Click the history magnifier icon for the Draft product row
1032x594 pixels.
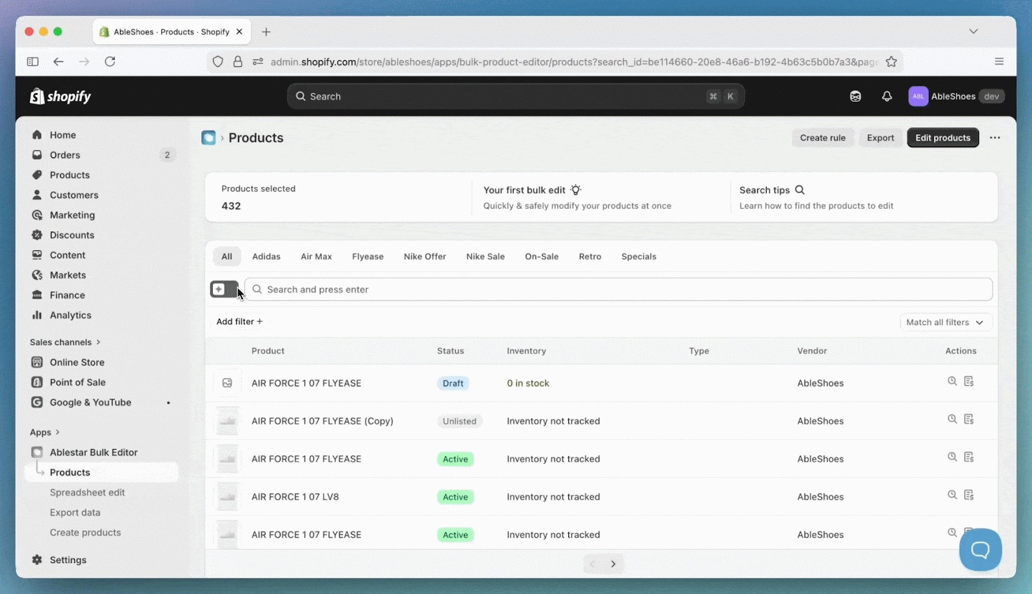(x=952, y=381)
